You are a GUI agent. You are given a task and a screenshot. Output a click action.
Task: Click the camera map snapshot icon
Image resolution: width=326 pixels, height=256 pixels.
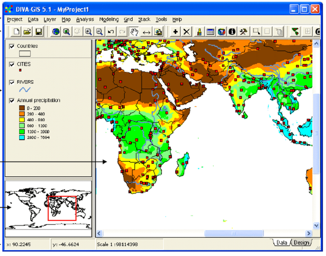point(158,32)
